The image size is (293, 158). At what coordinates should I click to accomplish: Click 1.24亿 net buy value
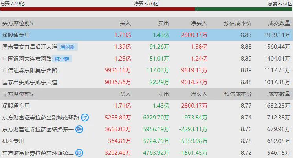(x=199, y=59)
